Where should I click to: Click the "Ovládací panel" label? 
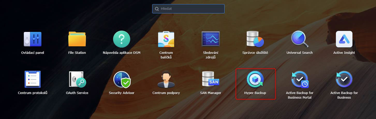point(33,53)
